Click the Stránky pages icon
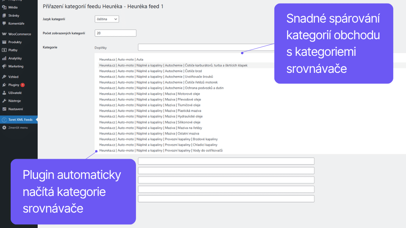406x228 pixels. pyautogui.click(x=4, y=15)
